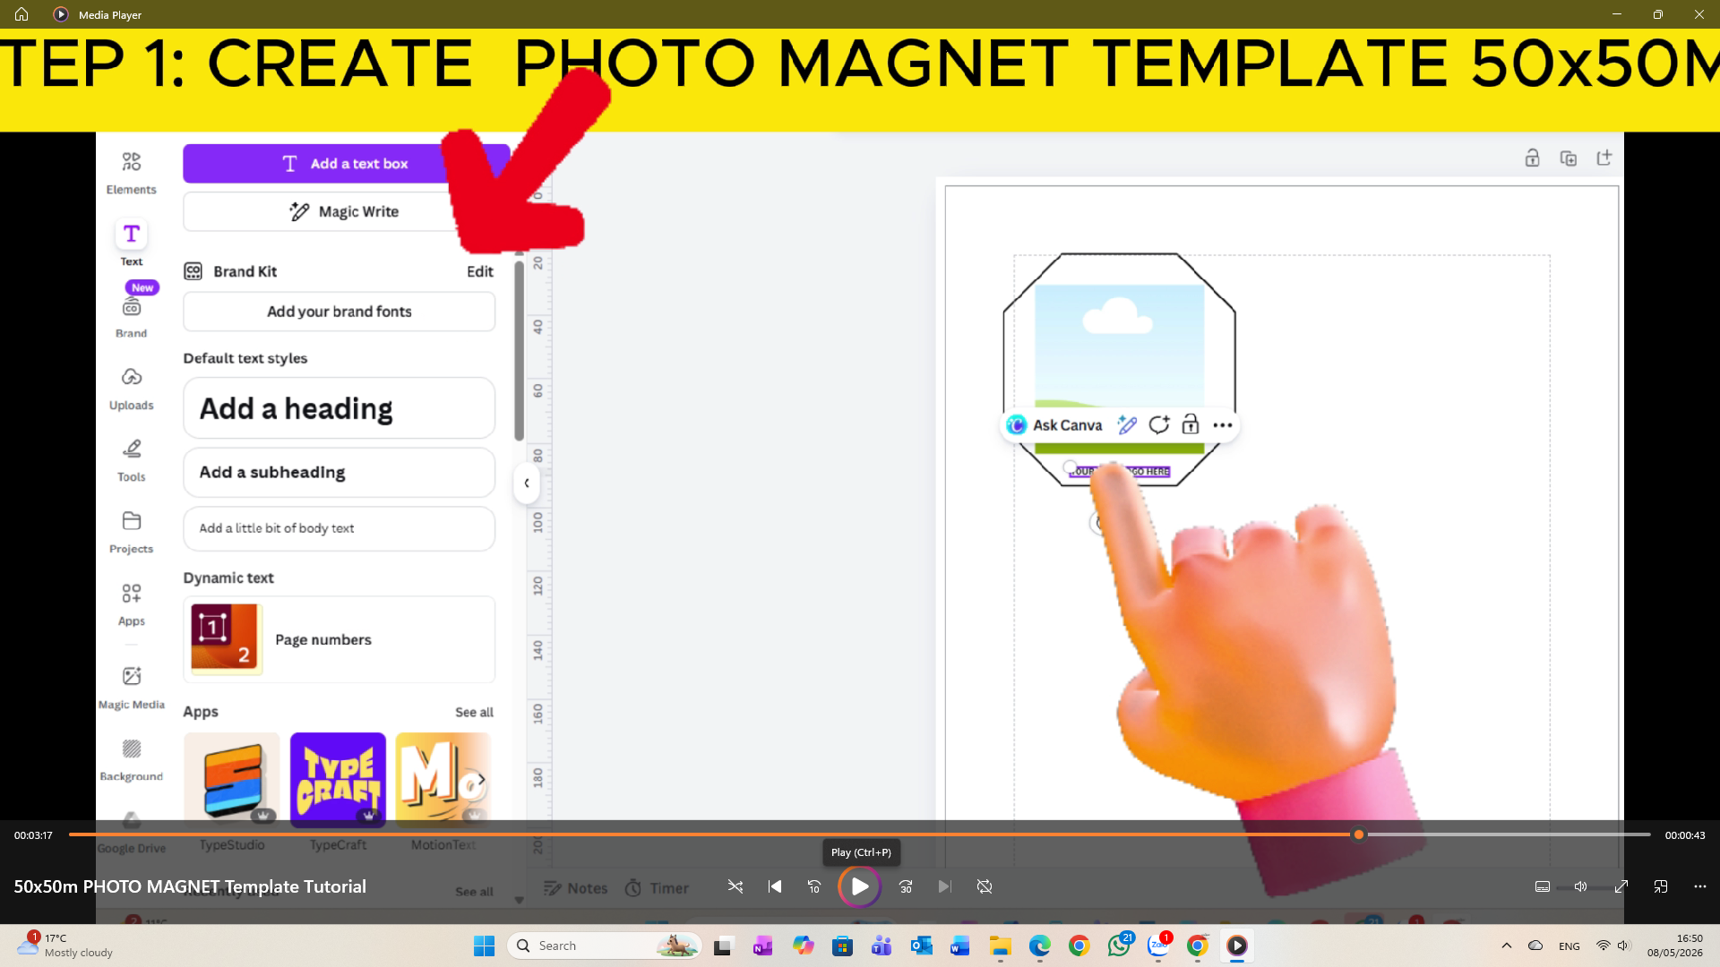1720x967 pixels.
Task: Click the duplicate page icon above canvas
Action: [1568, 158]
